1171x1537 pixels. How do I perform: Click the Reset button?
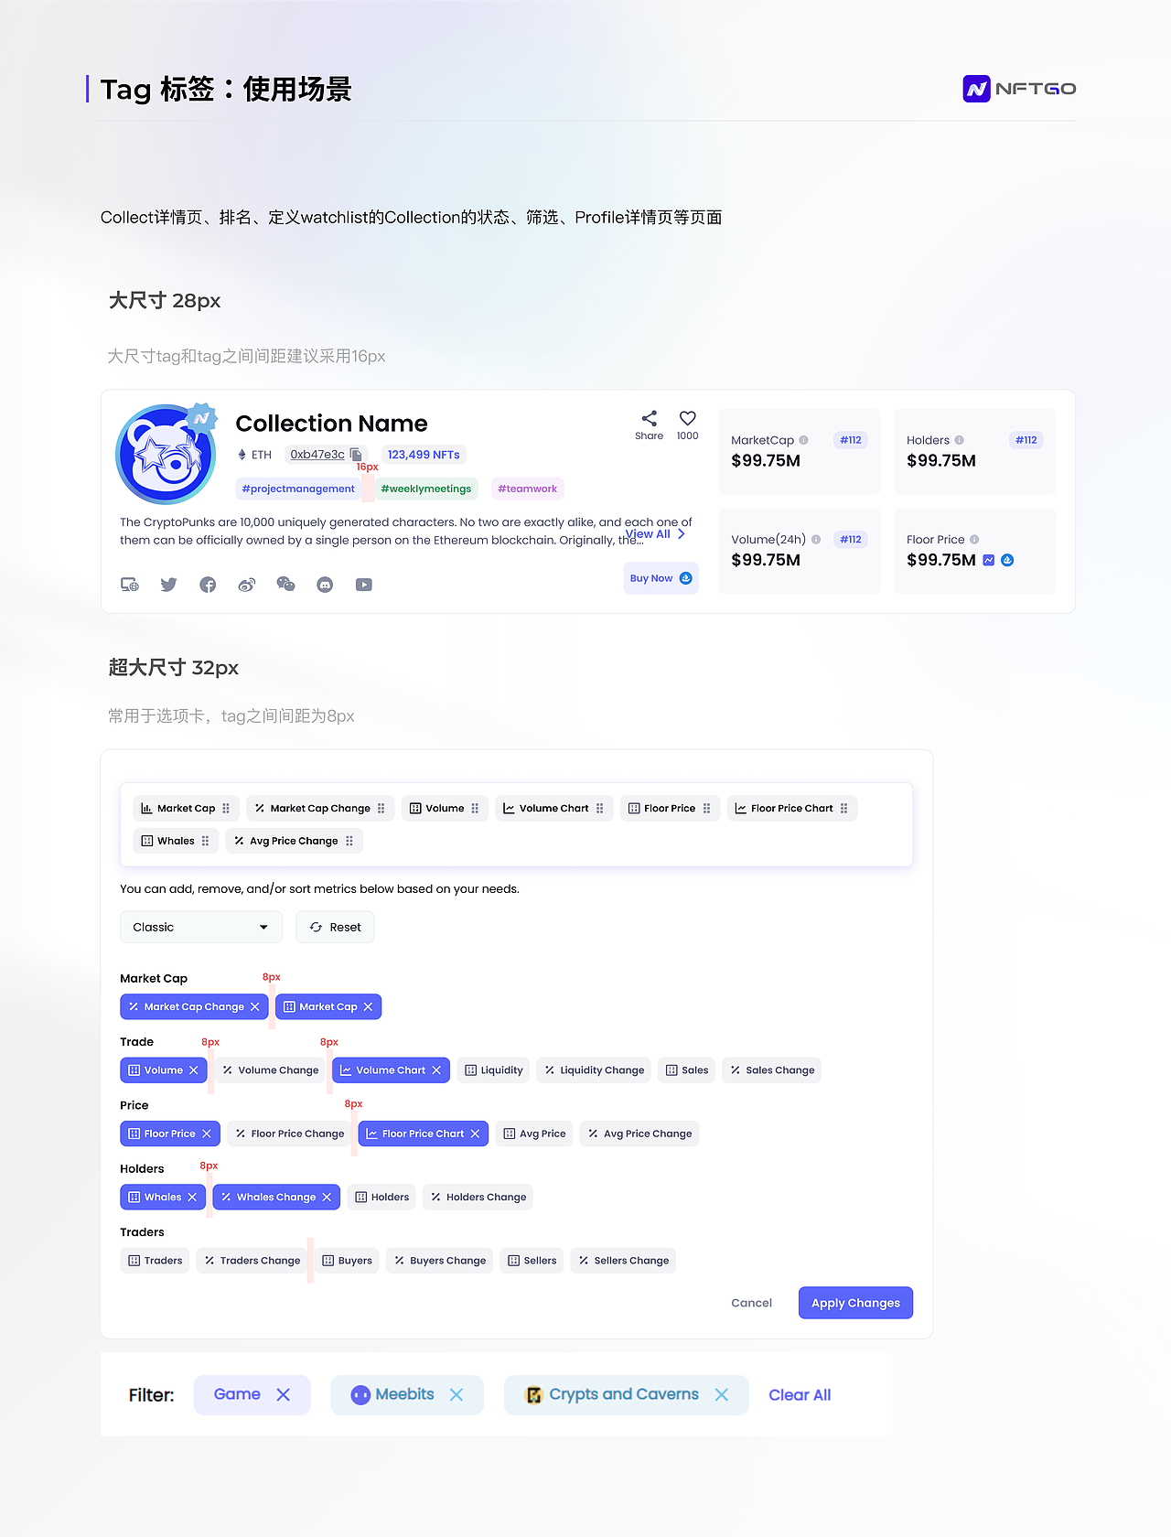335,927
